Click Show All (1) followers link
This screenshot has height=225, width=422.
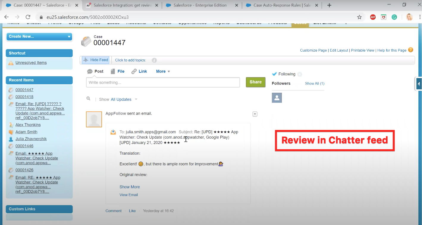pos(315,83)
